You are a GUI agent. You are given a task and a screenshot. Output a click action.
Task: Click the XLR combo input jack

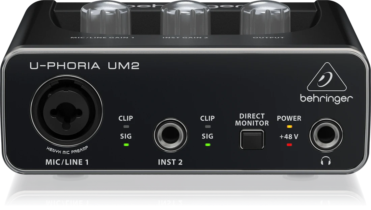(x=66, y=111)
